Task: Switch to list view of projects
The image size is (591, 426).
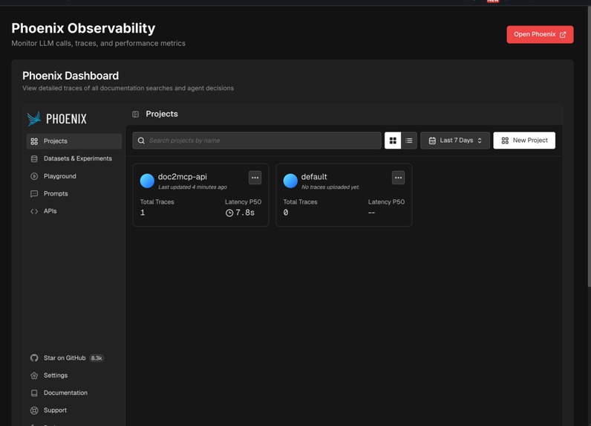Action: coord(409,141)
